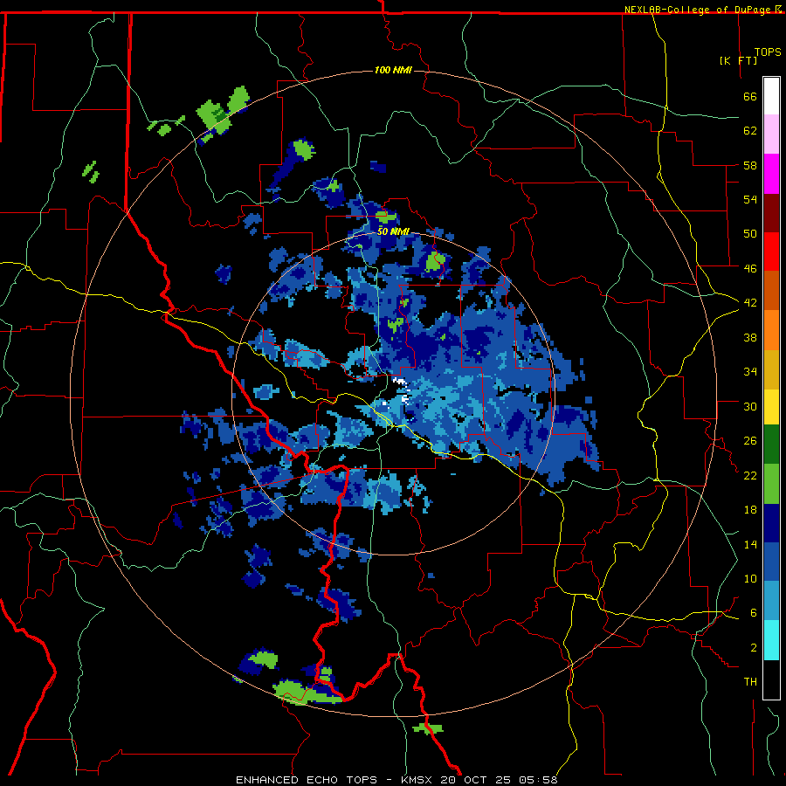Click the 46 legend value
Viewport: 786px width, 786px height.
[750, 268]
